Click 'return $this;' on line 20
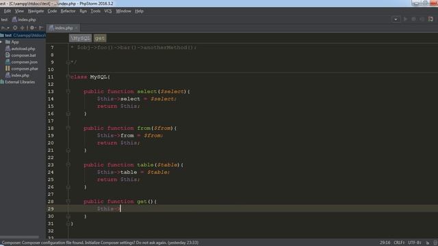This screenshot has height=246, width=438. pyautogui.click(x=118, y=143)
